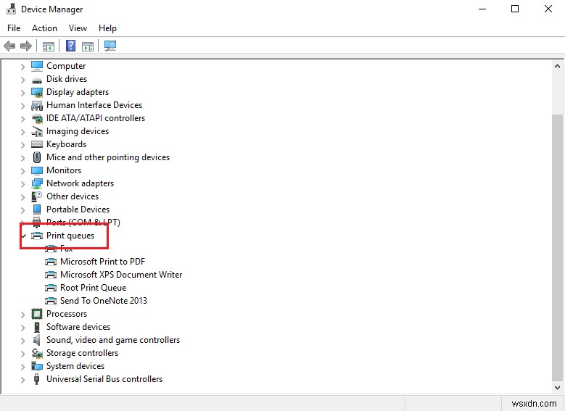Click the Monitors icon
The height and width of the screenshot is (411, 565).
point(37,170)
